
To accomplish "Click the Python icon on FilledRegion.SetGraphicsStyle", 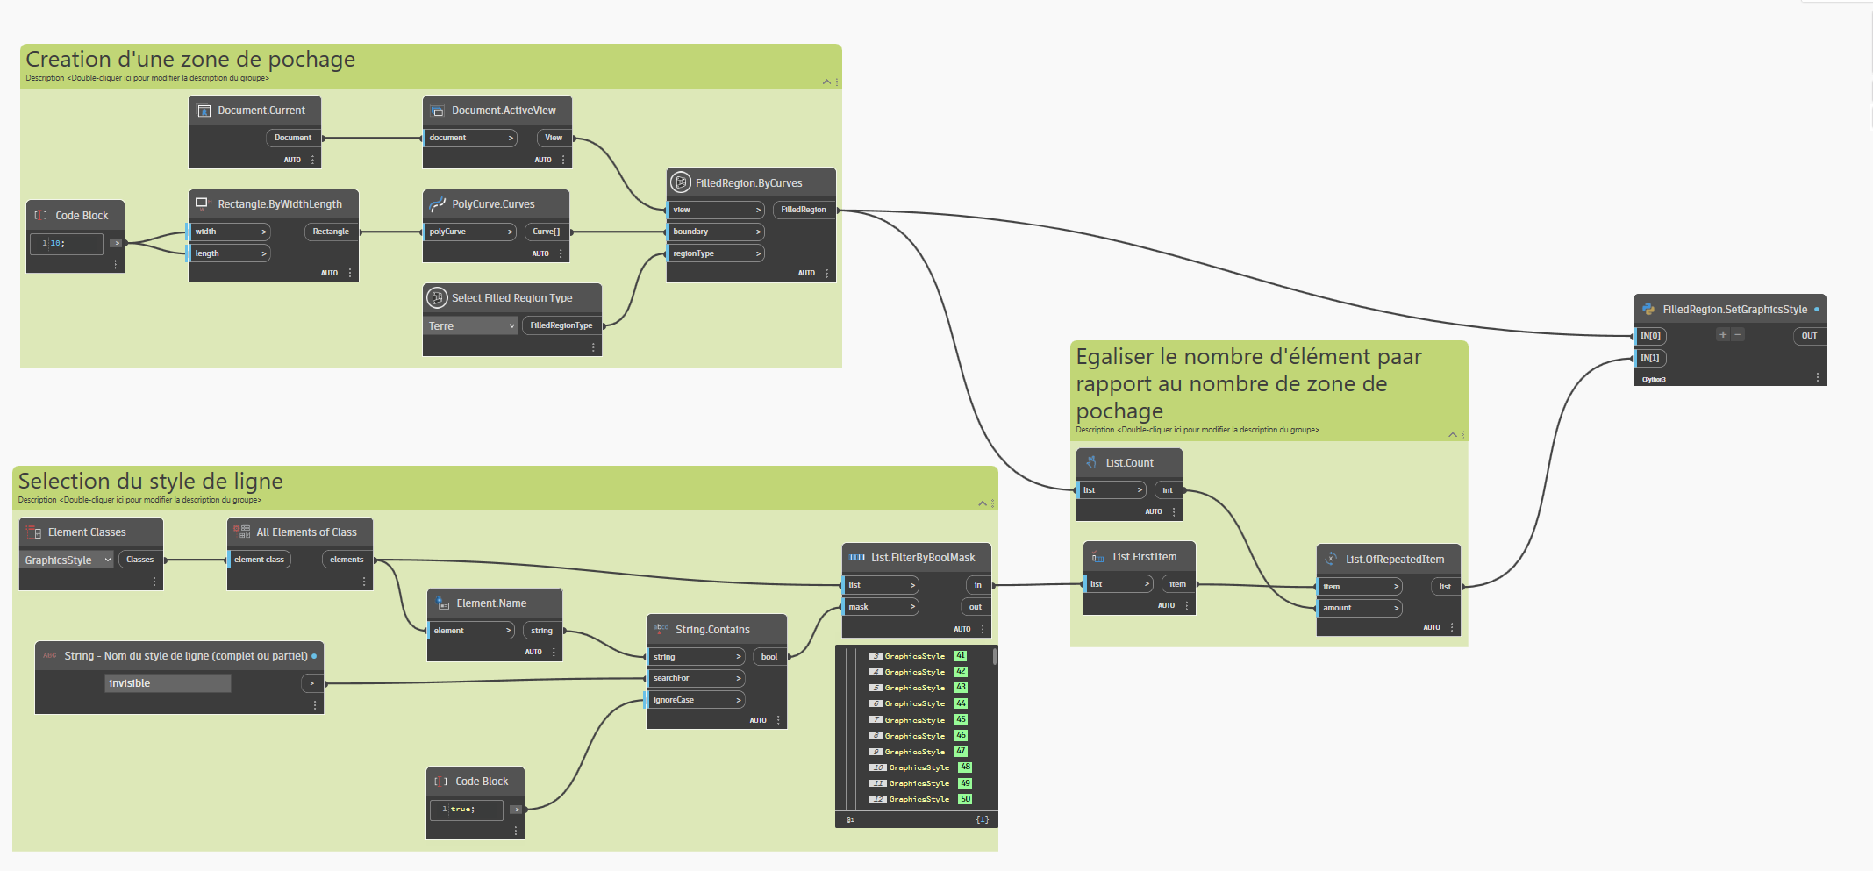I will click(1648, 309).
